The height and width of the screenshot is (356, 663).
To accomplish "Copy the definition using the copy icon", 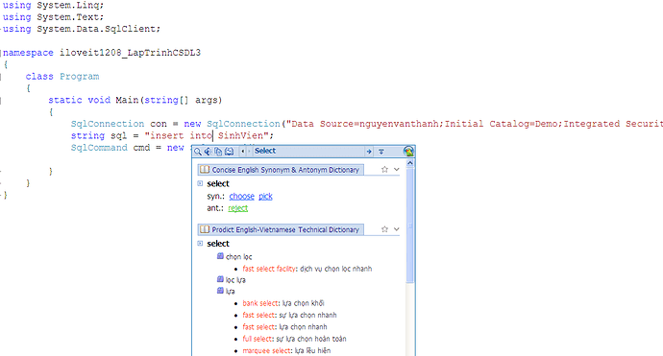I will 218,152.
